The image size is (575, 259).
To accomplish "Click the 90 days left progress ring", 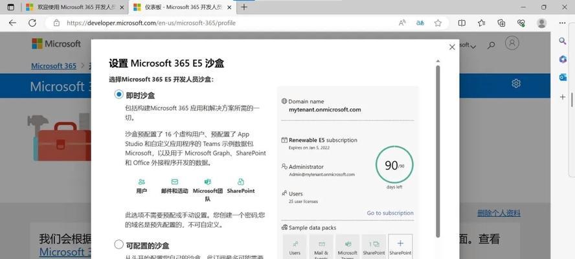I will click(x=394, y=164).
